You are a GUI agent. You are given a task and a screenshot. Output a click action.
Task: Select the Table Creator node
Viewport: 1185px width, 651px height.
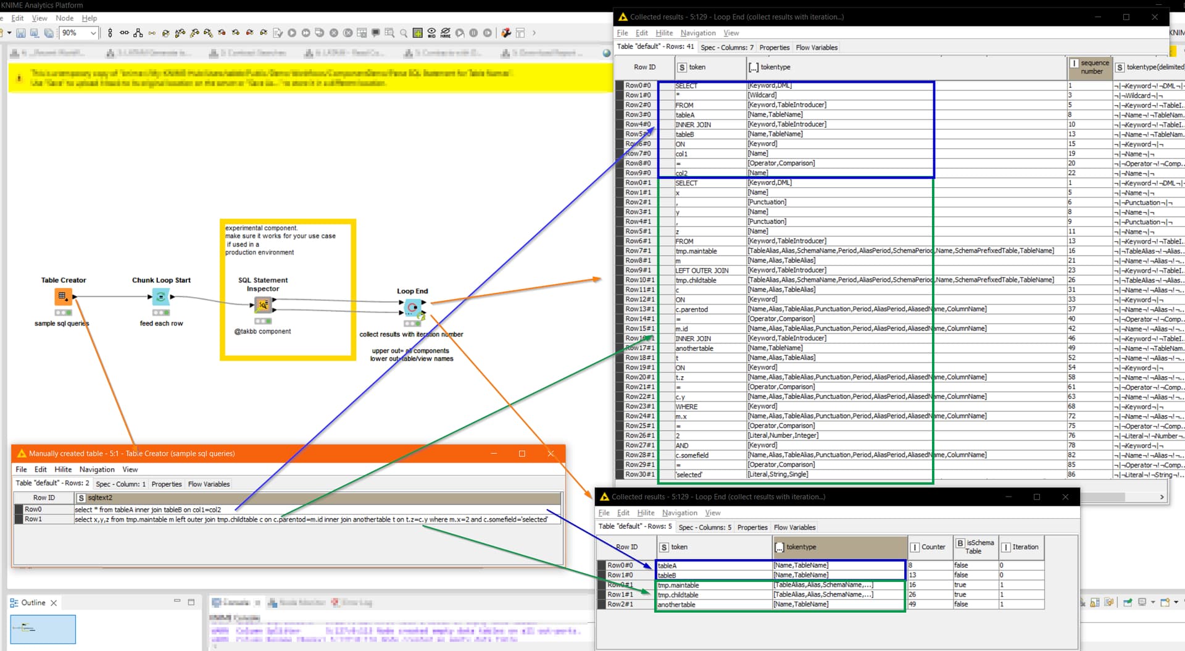pos(63,296)
